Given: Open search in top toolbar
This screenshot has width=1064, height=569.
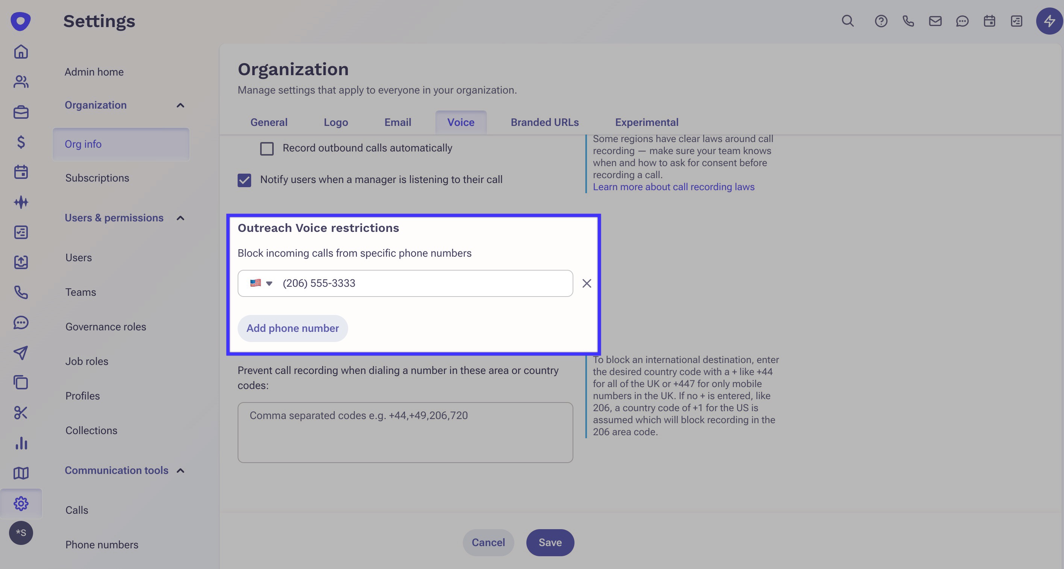Looking at the screenshot, I should pos(847,21).
